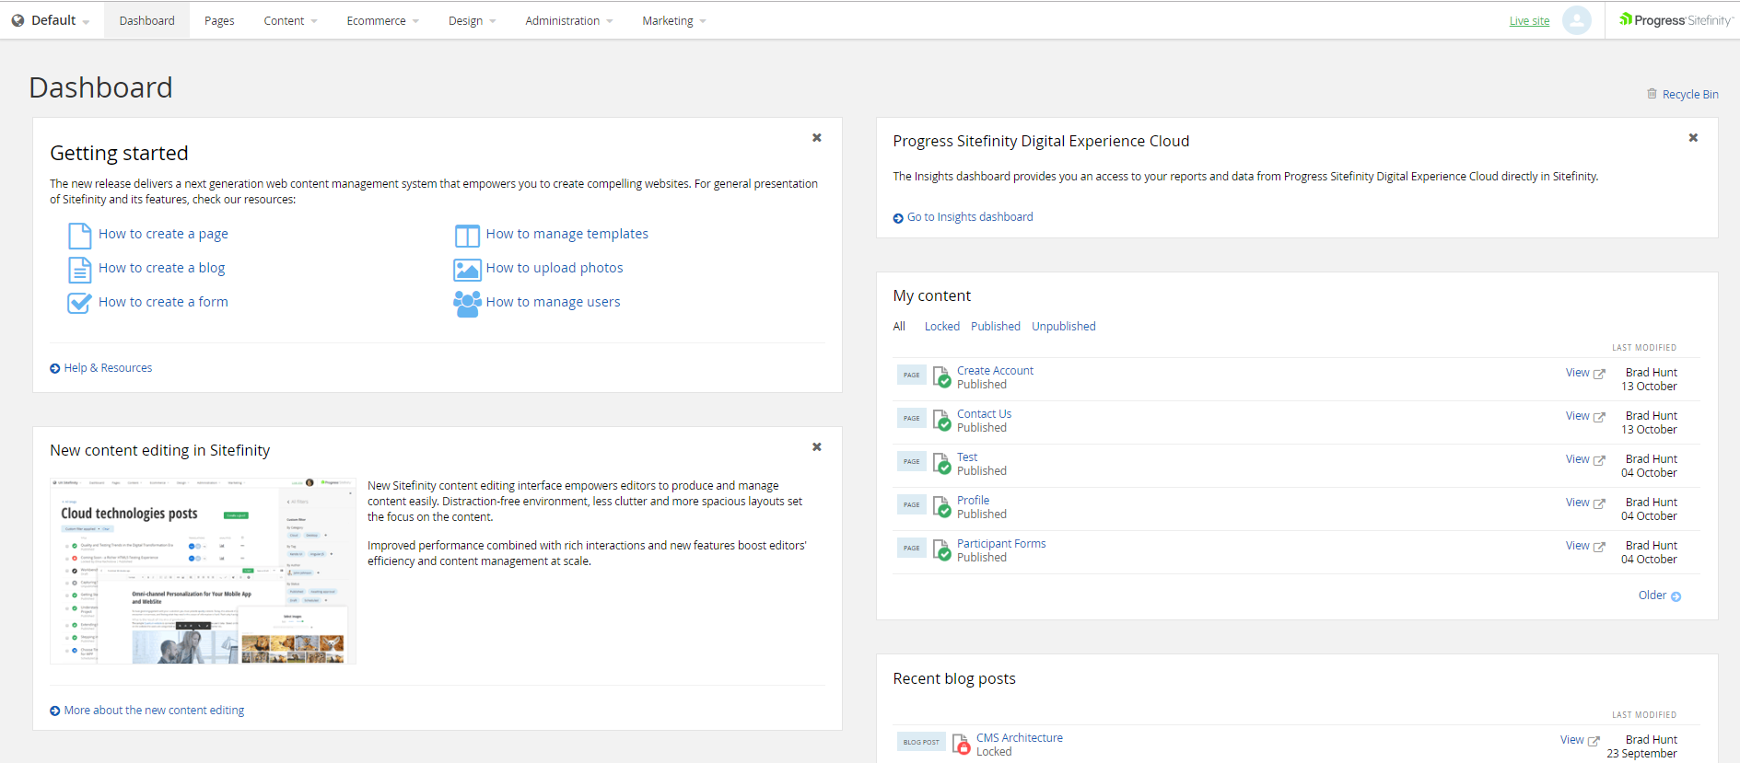1740x763 pixels.
Task: Click the globe icon beside Default
Action: click(18, 20)
